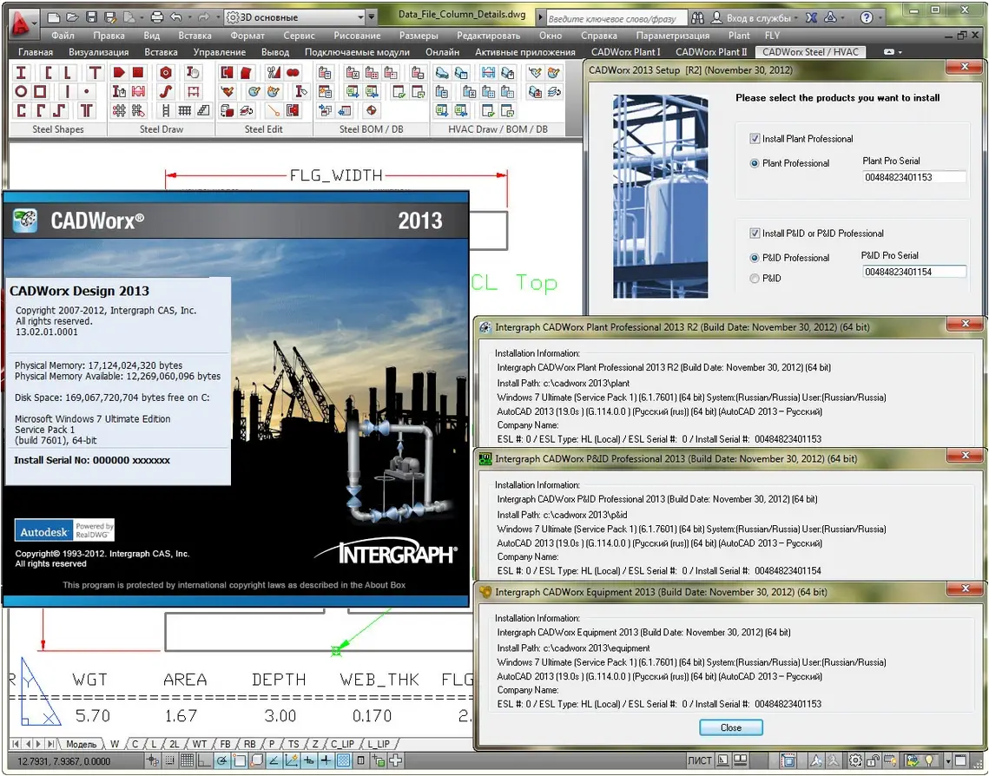Expand Quick Access toolbar customize arrow
The image size is (989, 776).
coord(372,17)
